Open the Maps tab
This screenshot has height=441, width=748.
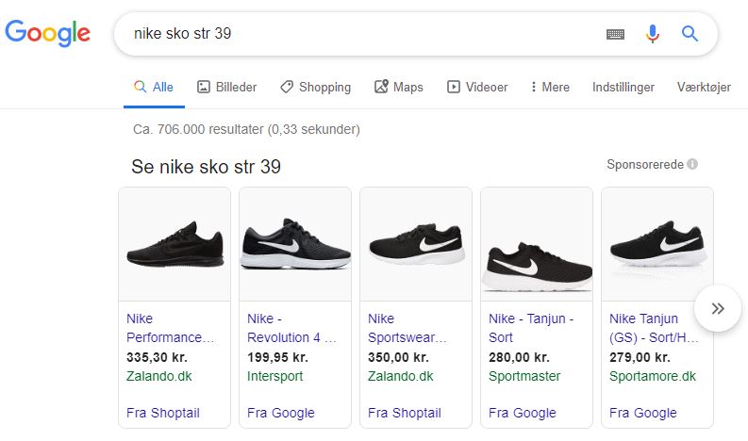point(399,87)
